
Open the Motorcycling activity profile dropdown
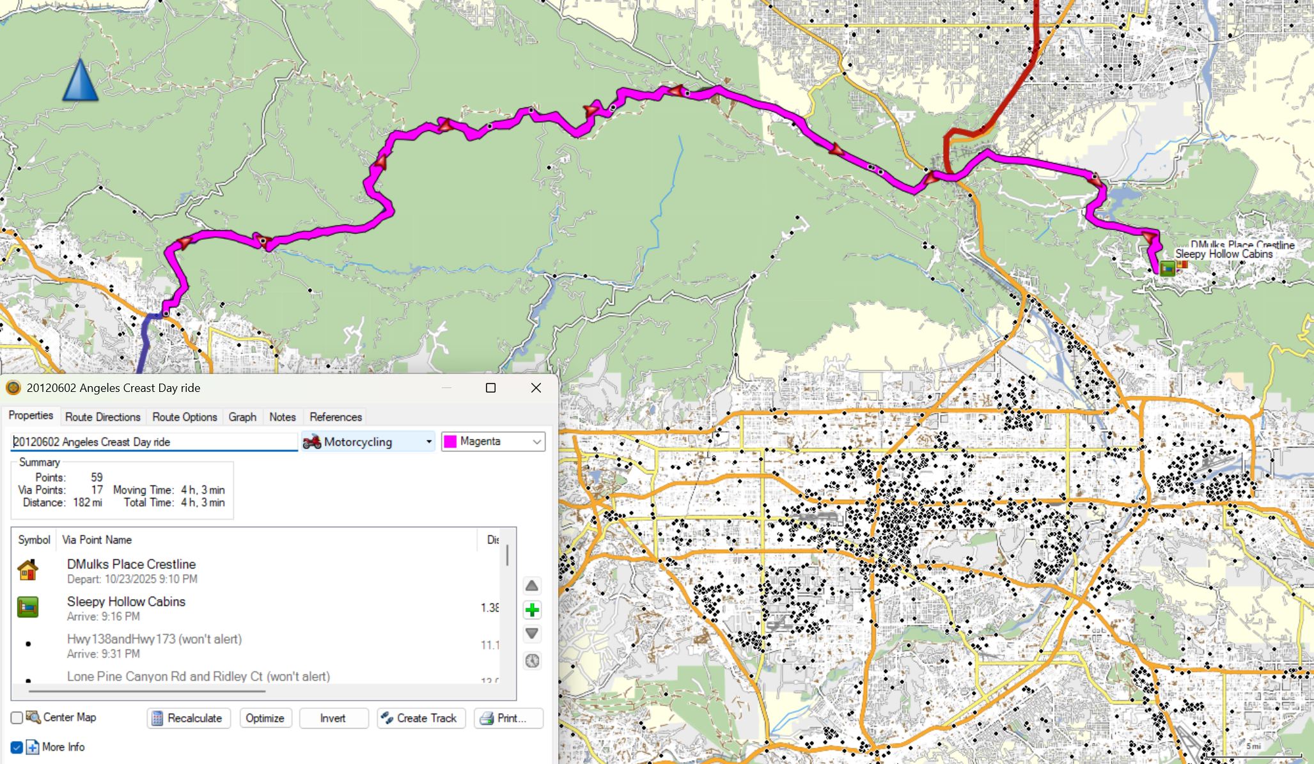click(368, 442)
